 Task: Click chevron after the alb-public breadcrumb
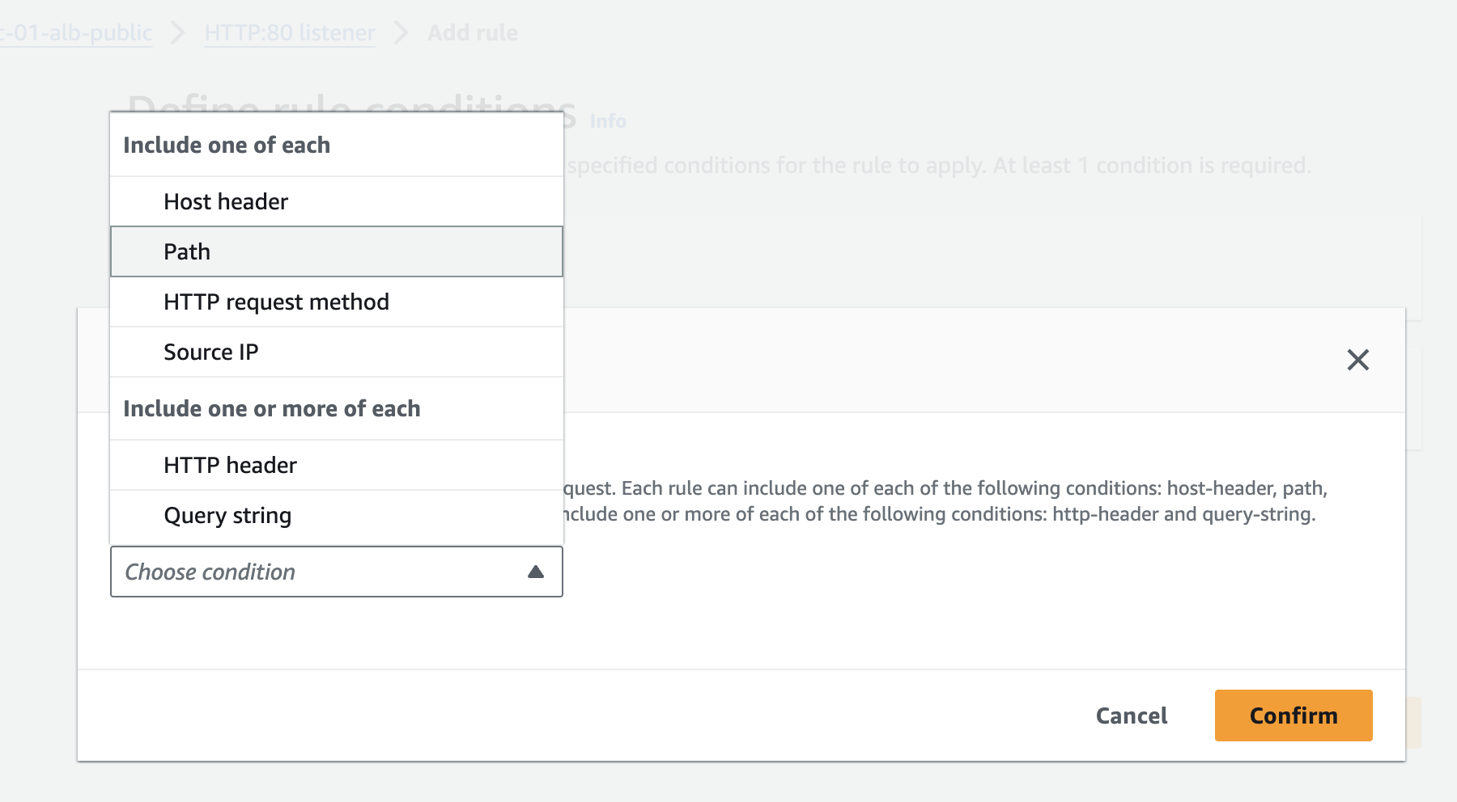[178, 33]
